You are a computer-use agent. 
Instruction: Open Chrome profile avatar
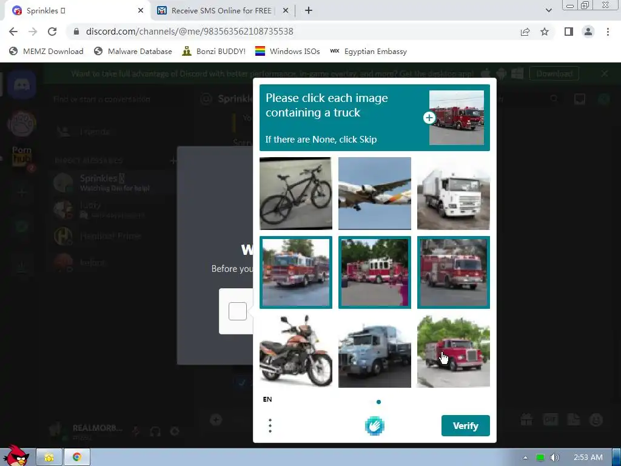(588, 32)
